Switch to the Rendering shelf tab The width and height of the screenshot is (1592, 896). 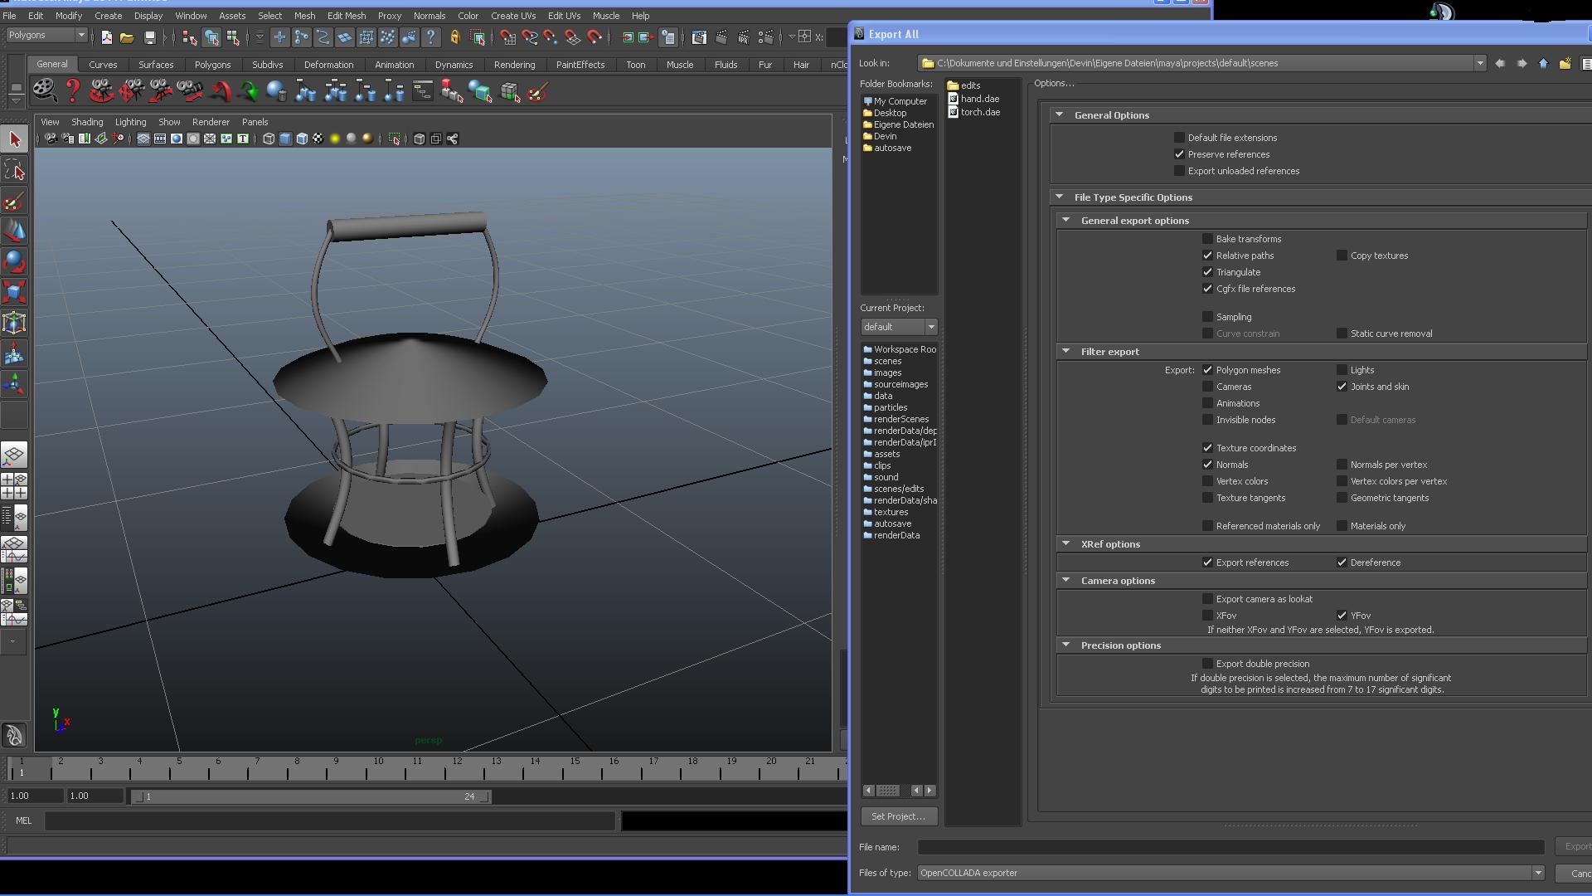(x=514, y=65)
